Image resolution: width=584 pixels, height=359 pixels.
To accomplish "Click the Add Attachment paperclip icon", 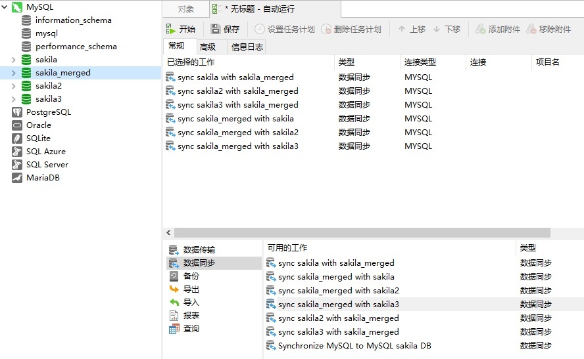I will click(481, 29).
